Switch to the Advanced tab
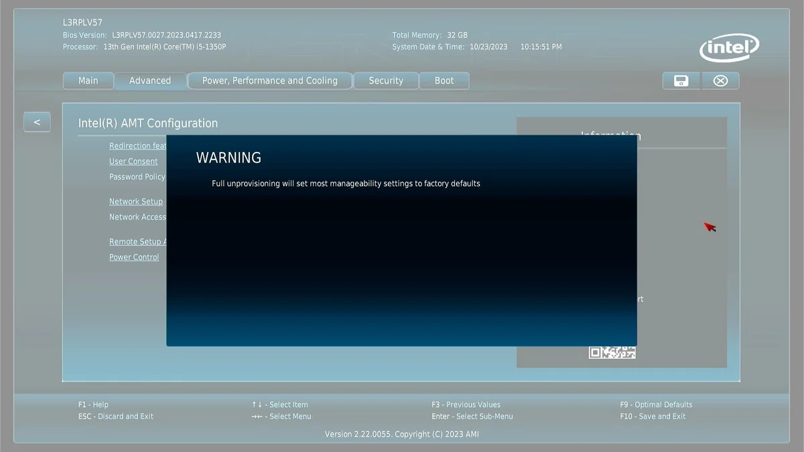This screenshot has width=804, height=452. (150, 81)
